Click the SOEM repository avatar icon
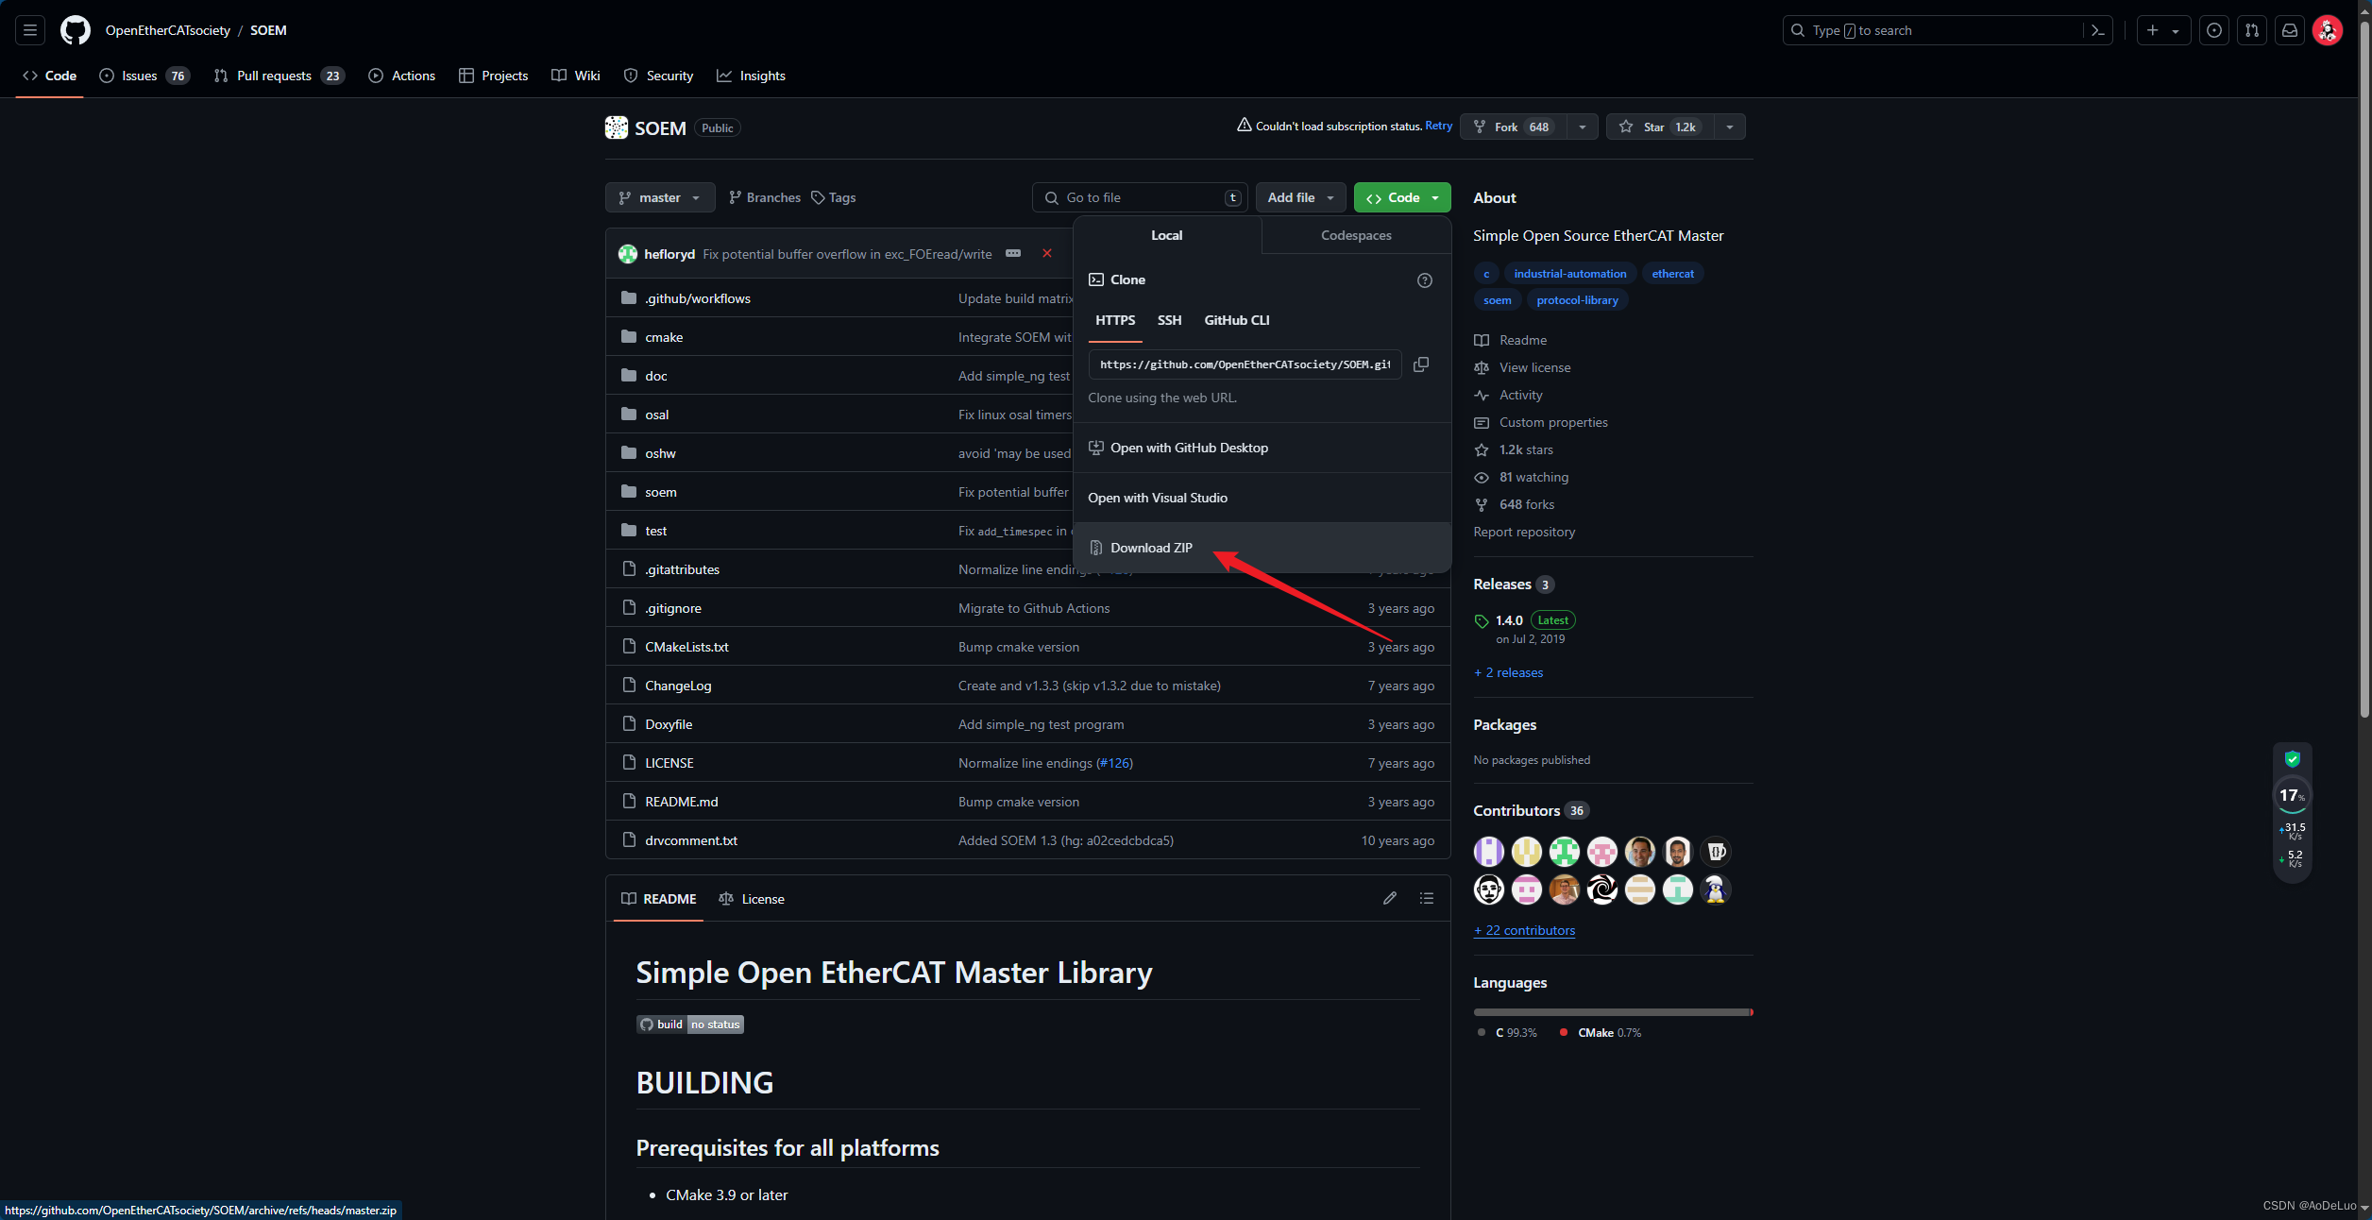This screenshot has height=1220, width=2372. point(617,127)
